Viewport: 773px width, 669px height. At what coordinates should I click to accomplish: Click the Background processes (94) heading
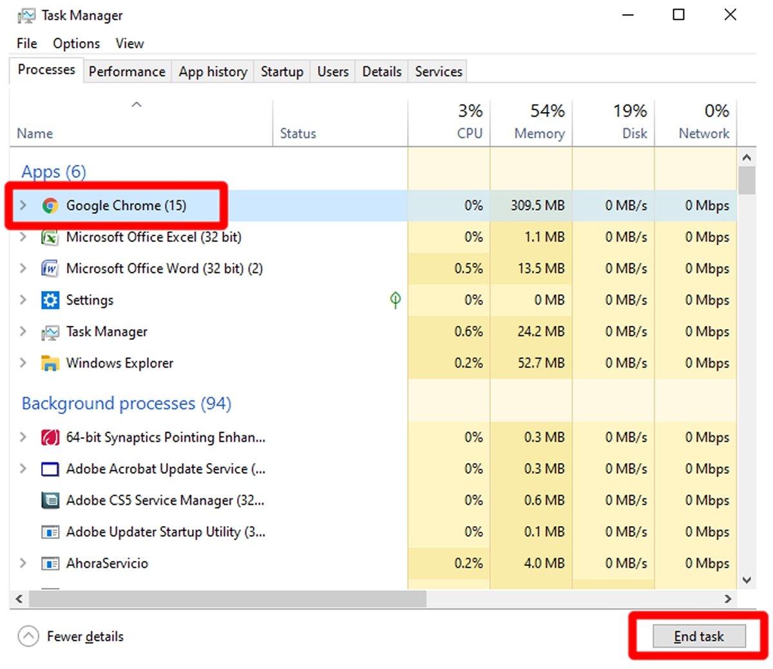[x=126, y=404]
